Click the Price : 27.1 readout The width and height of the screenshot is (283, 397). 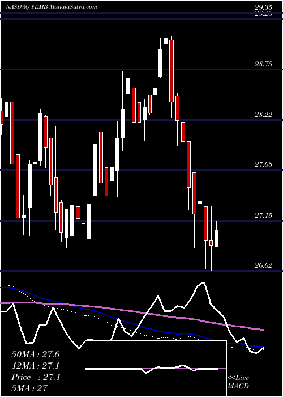coord(36,377)
